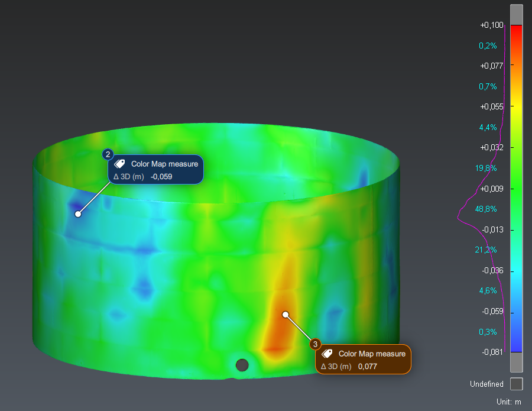Click the white anchor point of measure 3
Viewport: 532px width, 411px height.
286,314
